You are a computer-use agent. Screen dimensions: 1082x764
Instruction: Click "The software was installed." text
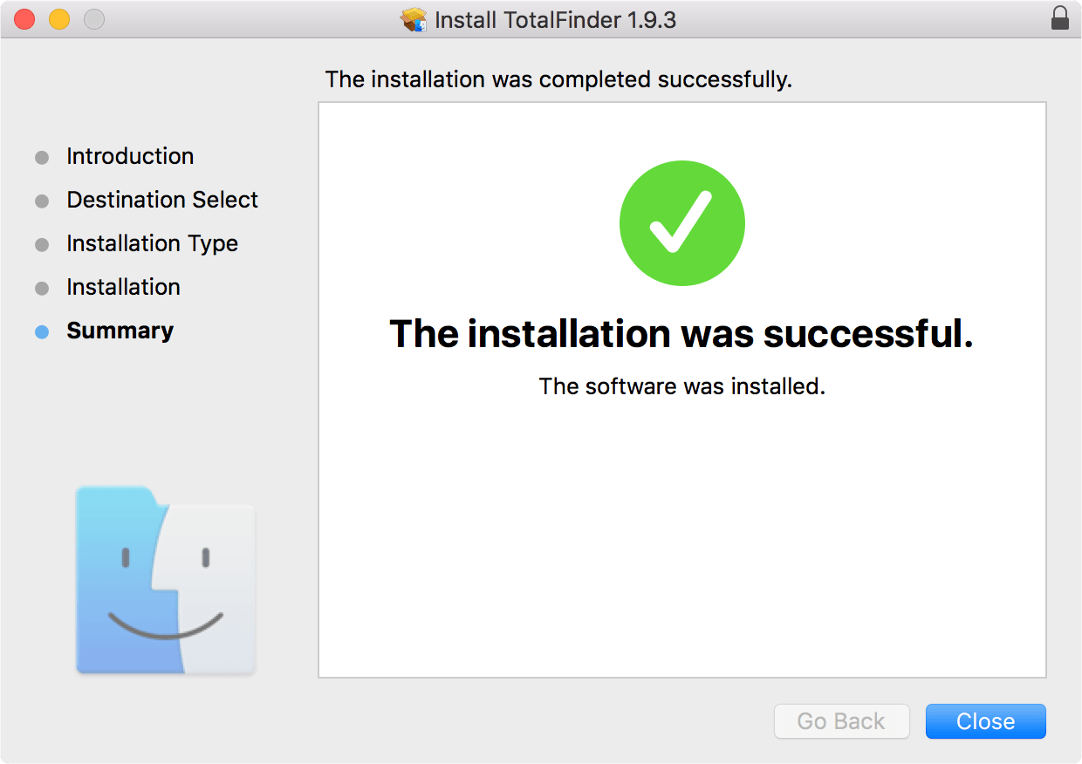click(x=681, y=386)
